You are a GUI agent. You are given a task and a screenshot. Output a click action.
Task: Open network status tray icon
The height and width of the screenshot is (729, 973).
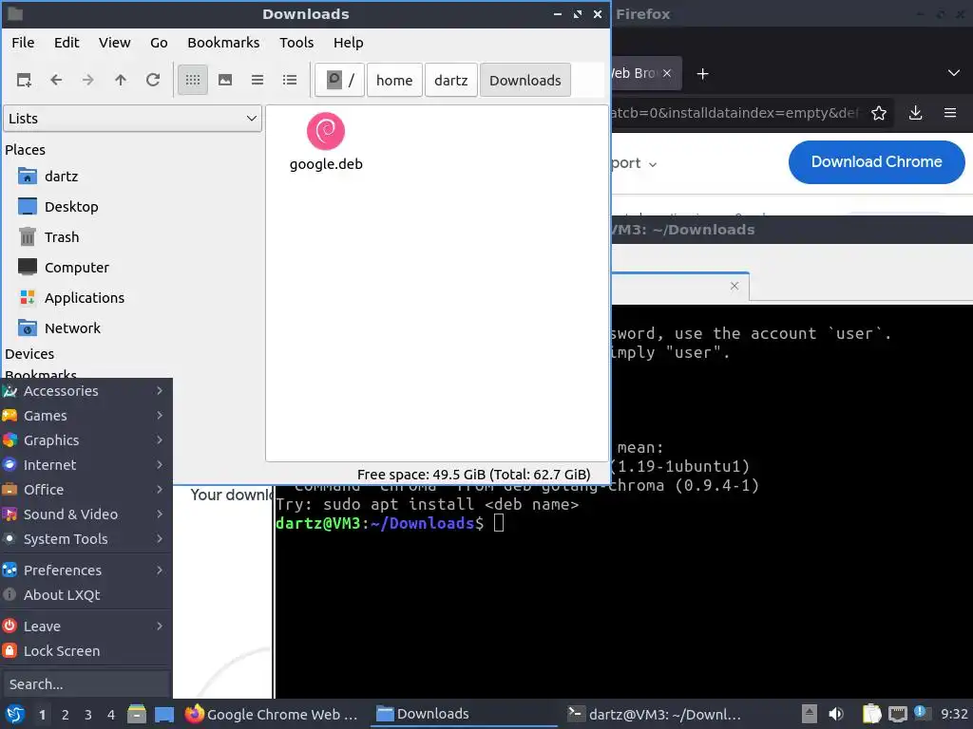click(897, 714)
